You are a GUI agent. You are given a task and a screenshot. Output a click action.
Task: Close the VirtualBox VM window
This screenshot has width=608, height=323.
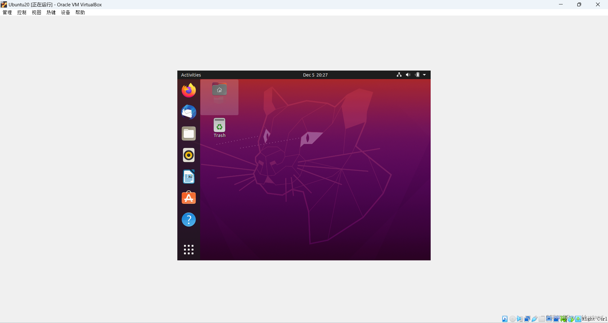click(x=598, y=4)
